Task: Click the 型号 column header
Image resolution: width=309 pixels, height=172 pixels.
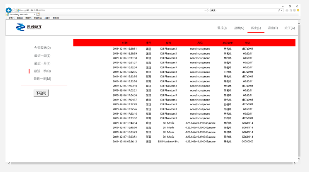Action: point(168,43)
